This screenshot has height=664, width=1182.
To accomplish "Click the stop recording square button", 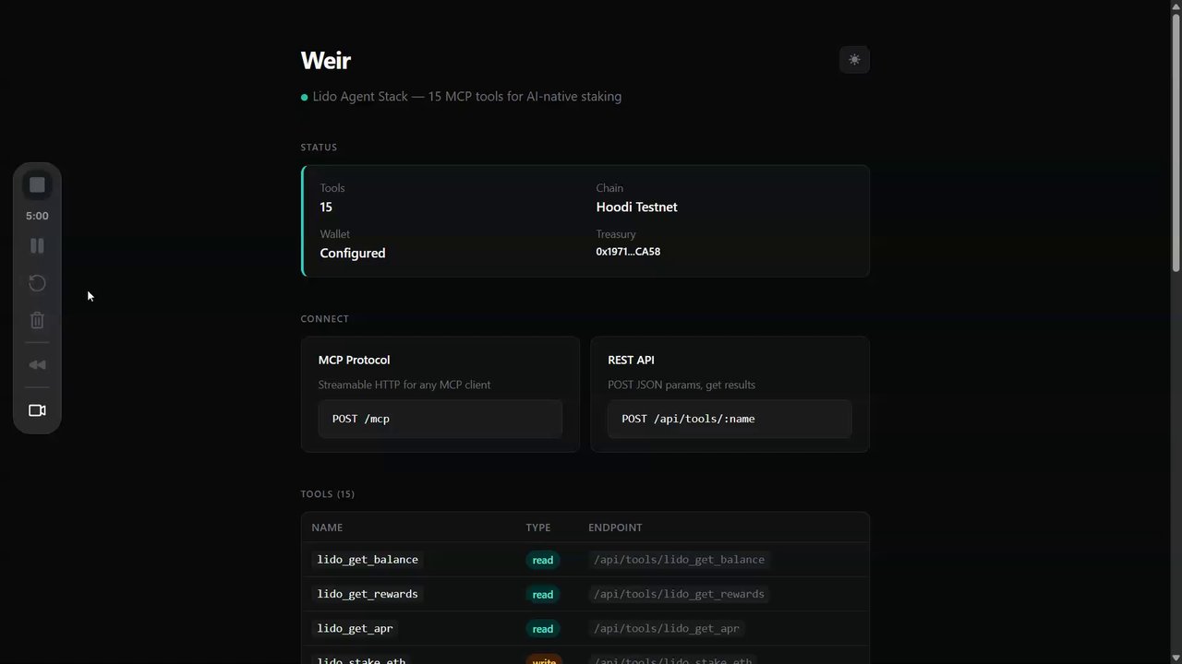I will point(37,185).
